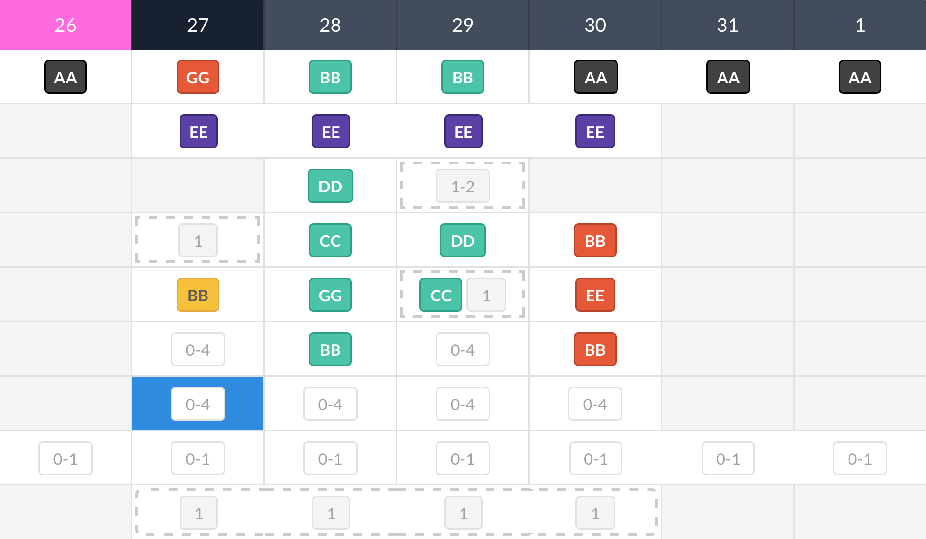Click the dashed 1 placeholder in day 27

pos(198,241)
